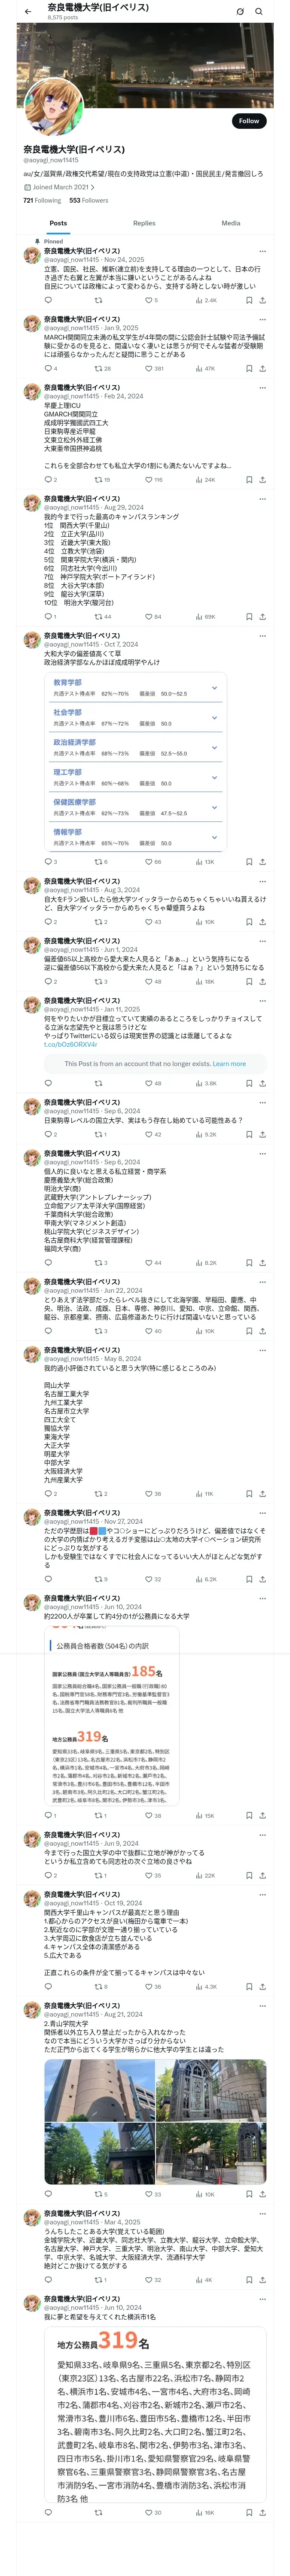
Task: Open more menu on Aug 3, 2024 post
Action: tap(262, 881)
